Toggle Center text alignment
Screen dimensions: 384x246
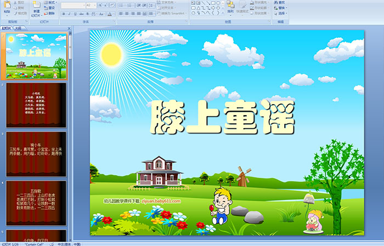127,14
